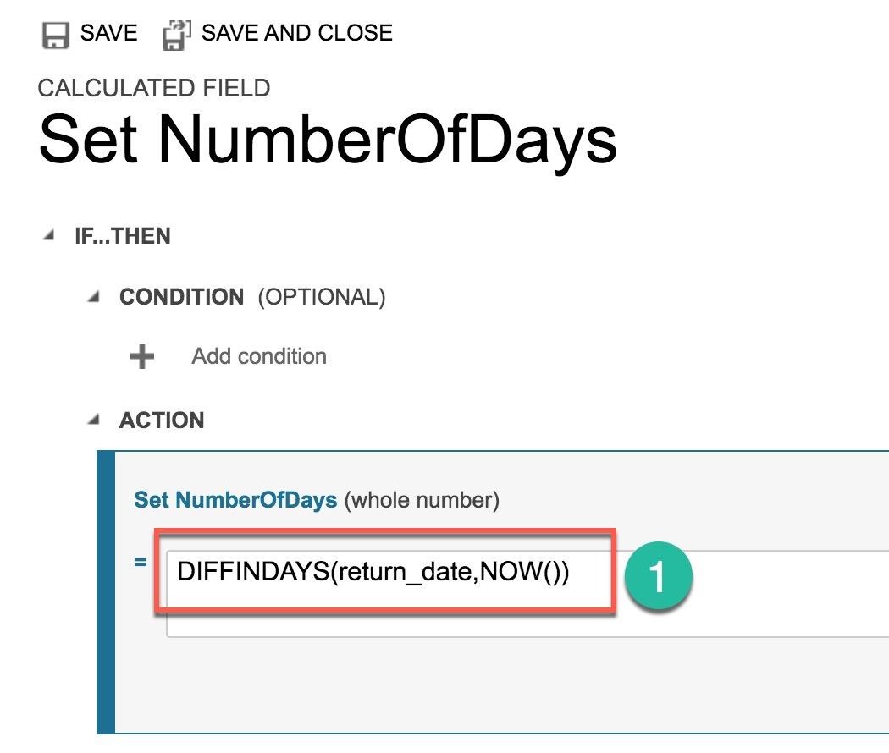Image resolution: width=889 pixels, height=753 pixels.
Task: Click the Add condition link
Action: click(259, 356)
